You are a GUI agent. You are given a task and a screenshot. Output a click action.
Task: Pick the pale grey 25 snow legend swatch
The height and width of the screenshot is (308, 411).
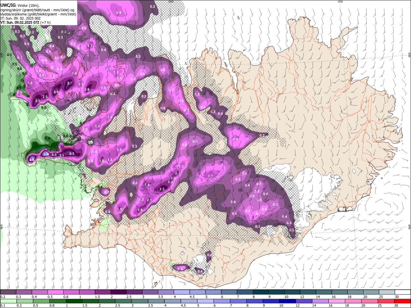(387, 292)
